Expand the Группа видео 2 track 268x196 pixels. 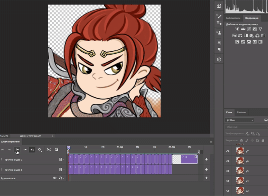2,159
